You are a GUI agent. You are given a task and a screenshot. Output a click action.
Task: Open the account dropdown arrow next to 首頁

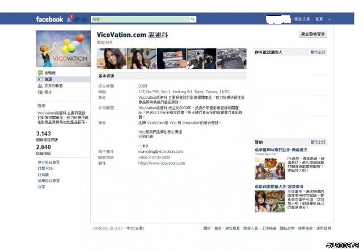click(330, 19)
